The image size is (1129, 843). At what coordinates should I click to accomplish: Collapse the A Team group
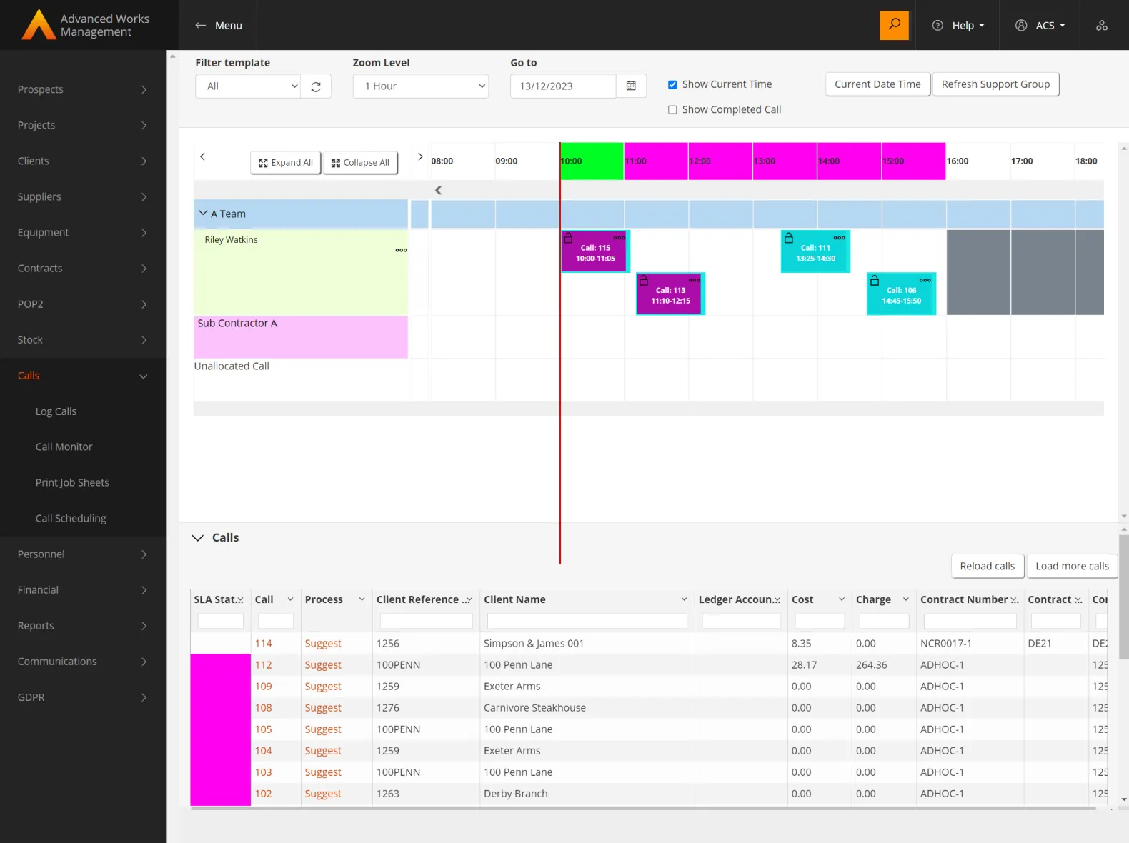click(x=203, y=213)
